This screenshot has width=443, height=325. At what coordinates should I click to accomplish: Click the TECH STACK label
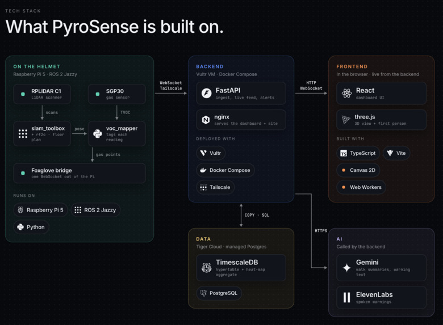pos(23,11)
